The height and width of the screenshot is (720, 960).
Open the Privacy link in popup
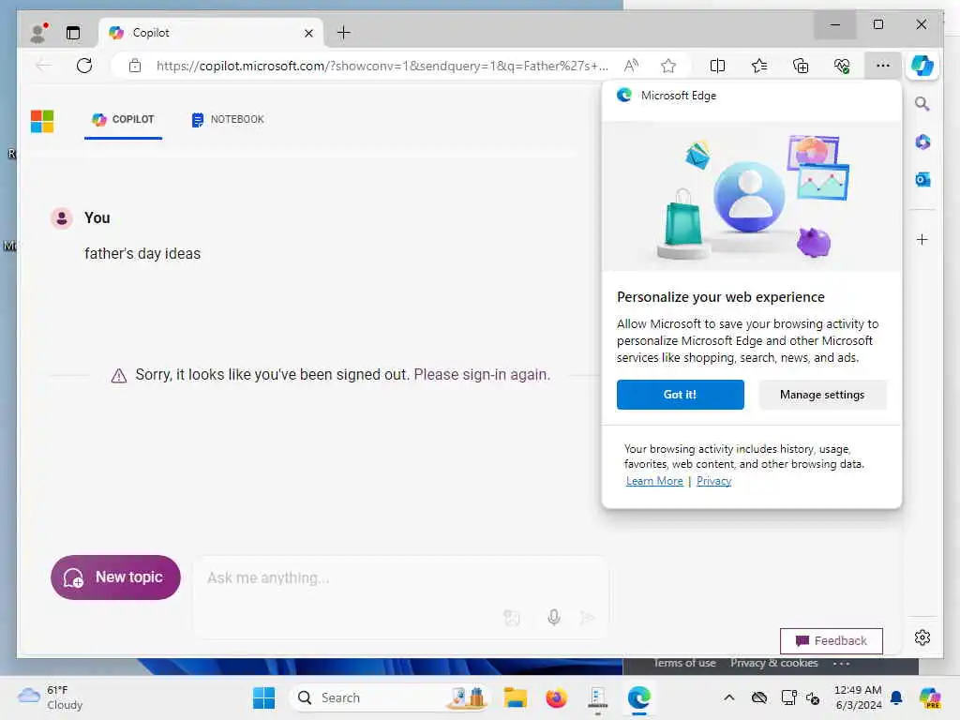[713, 481]
